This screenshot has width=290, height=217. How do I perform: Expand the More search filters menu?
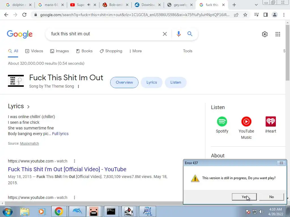(x=136, y=51)
